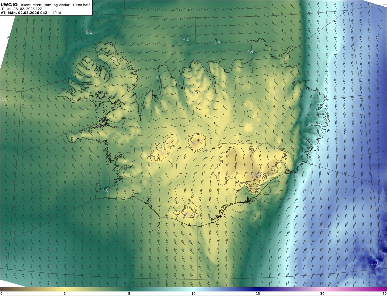
Task: Click the 4.3 value label on map
Action: click(159, 77)
